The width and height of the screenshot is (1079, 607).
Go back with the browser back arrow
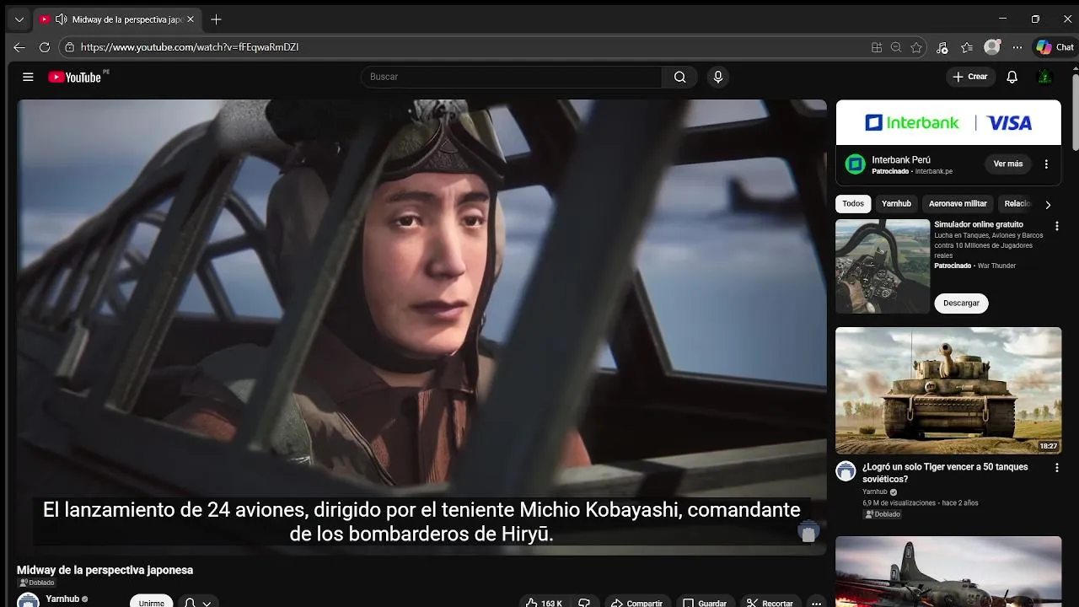click(x=19, y=47)
